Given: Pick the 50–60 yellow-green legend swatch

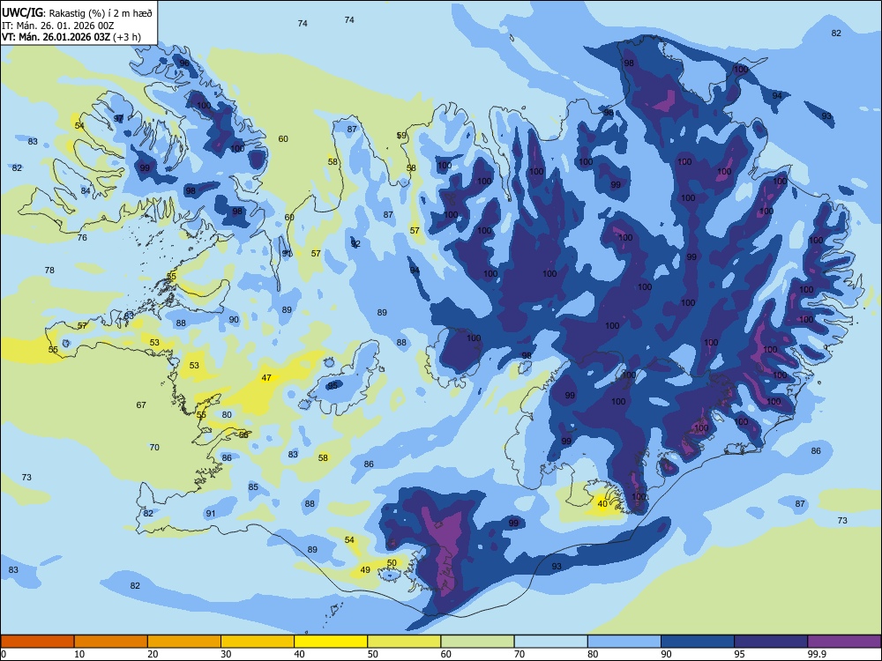Looking at the screenshot, I should click(405, 642).
